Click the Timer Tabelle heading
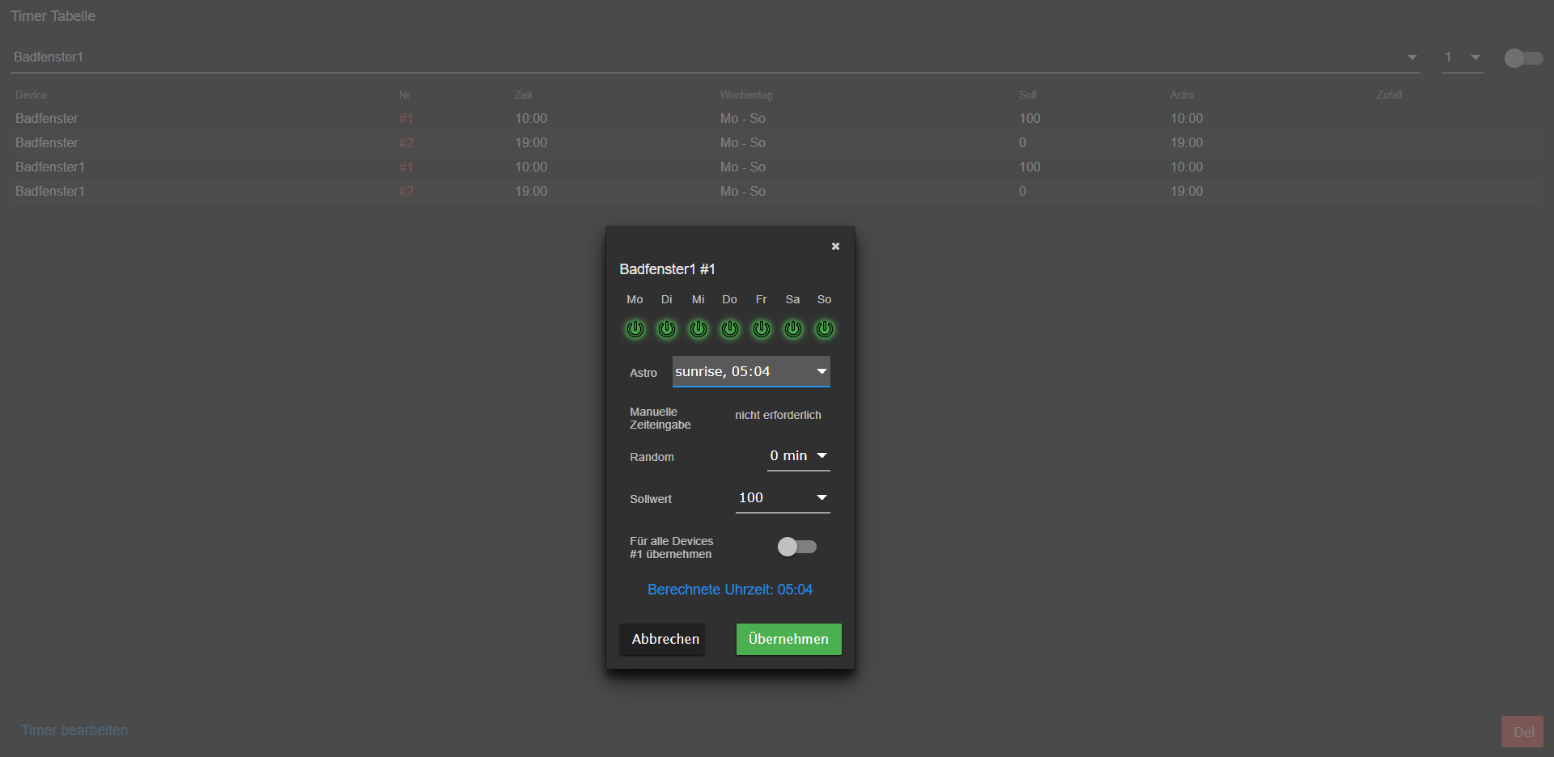Image resolution: width=1554 pixels, height=757 pixels. pyautogui.click(x=53, y=16)
